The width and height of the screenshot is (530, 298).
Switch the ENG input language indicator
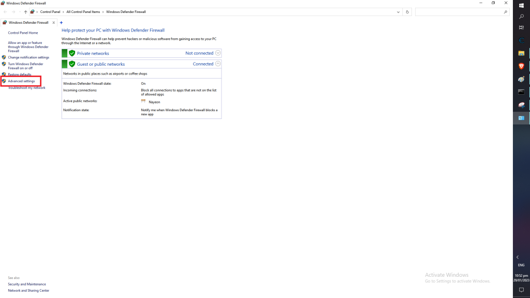coord(521,265)
